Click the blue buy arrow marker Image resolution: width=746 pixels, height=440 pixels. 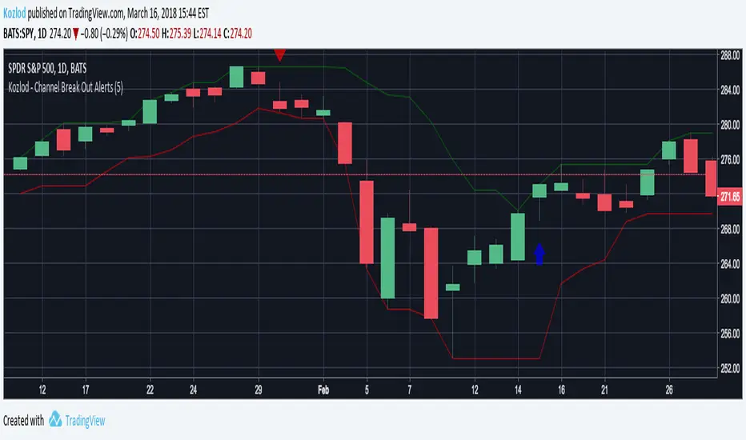[x=539, y=254]
